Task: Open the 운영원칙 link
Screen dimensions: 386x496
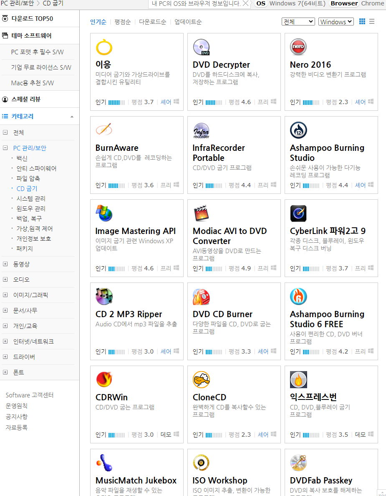Action: [x=16, y=406]
